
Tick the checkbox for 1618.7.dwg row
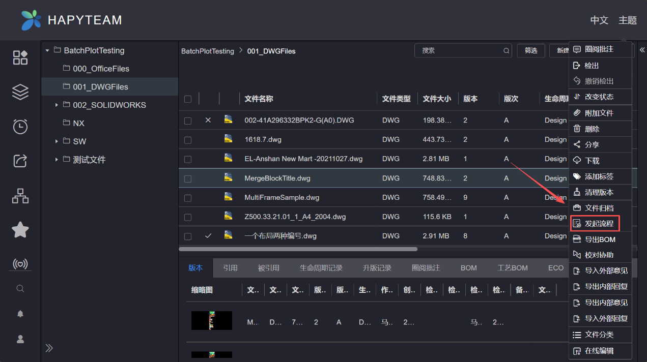188,140
